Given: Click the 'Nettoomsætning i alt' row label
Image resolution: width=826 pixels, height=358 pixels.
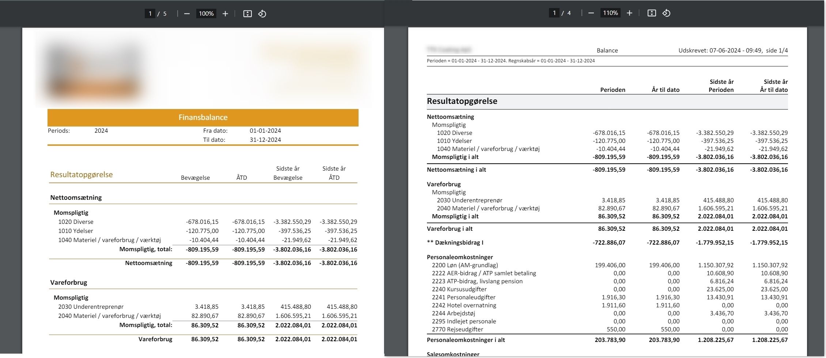Looking at the screenshot, I should (456, 170).
